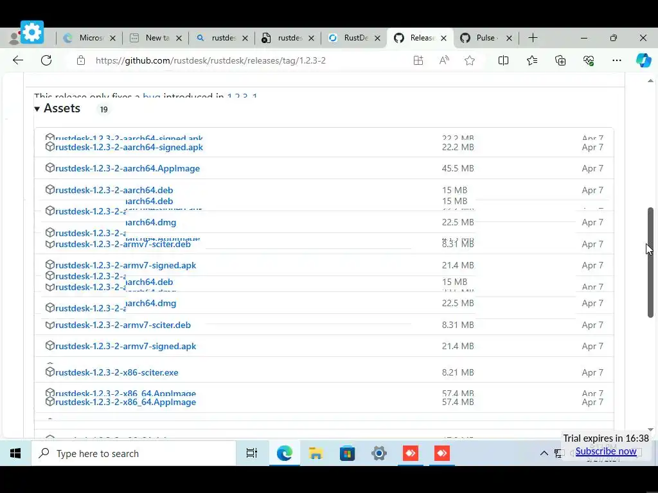The image size is (658, 493).
Task: Download the complete rustdesk-1.2.3-2-x86_64.AppImage link
Action: [125, 402]
